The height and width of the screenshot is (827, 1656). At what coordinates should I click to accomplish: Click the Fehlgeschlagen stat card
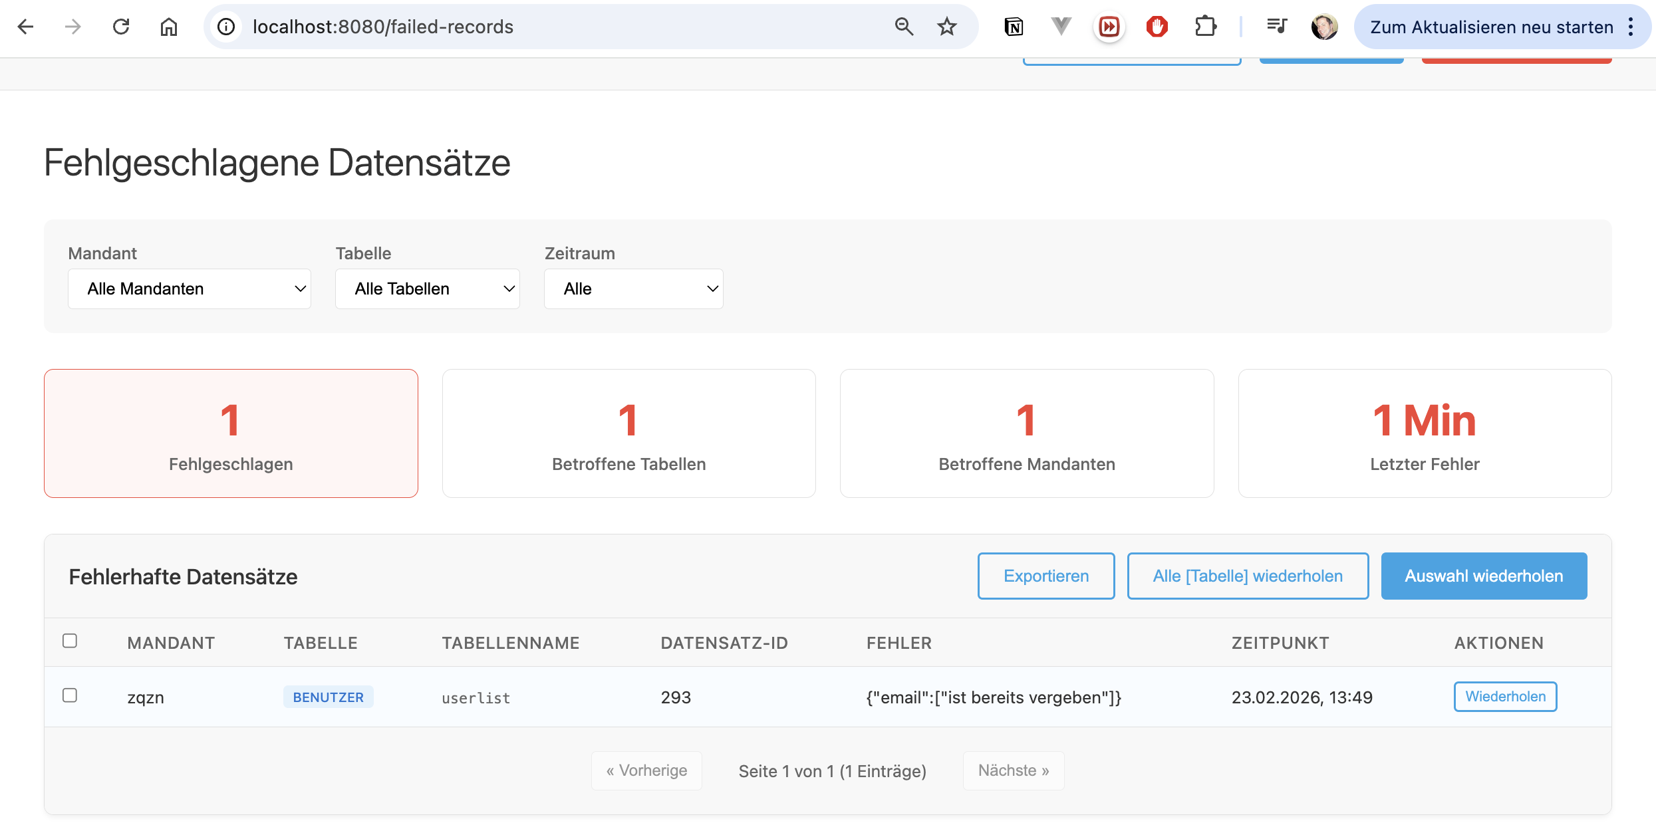(x=231, y=433)
